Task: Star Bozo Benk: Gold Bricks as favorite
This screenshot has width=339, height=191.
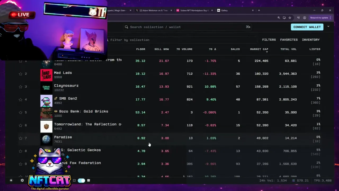Action: coord(20,112)
